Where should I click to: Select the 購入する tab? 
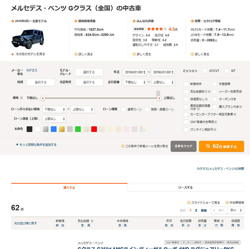pos(69,188)
